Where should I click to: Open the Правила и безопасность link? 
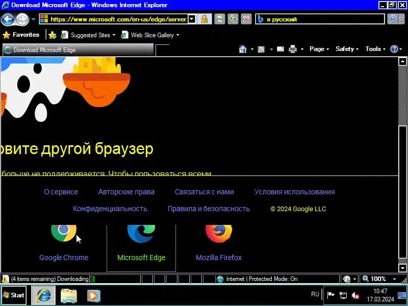point(209,209)
